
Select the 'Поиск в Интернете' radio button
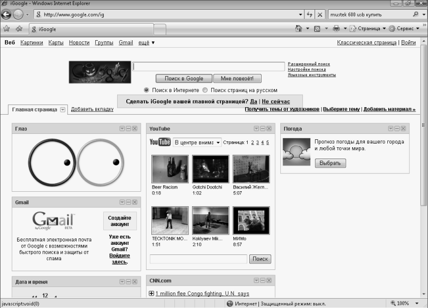point(146,90)
